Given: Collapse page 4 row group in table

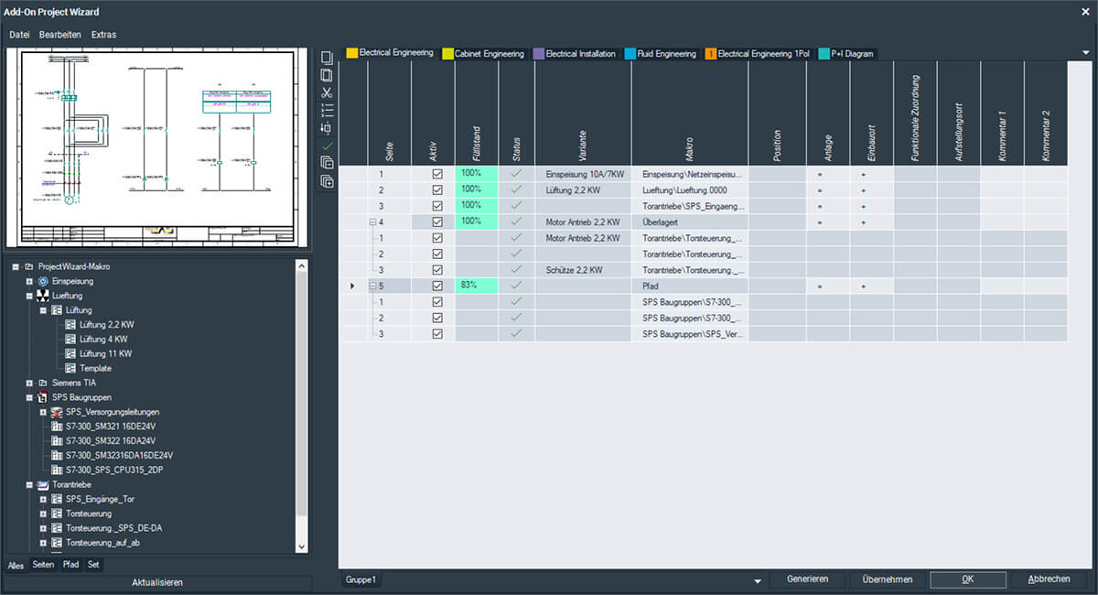Looking at the screenshot, I should [373, 222].
